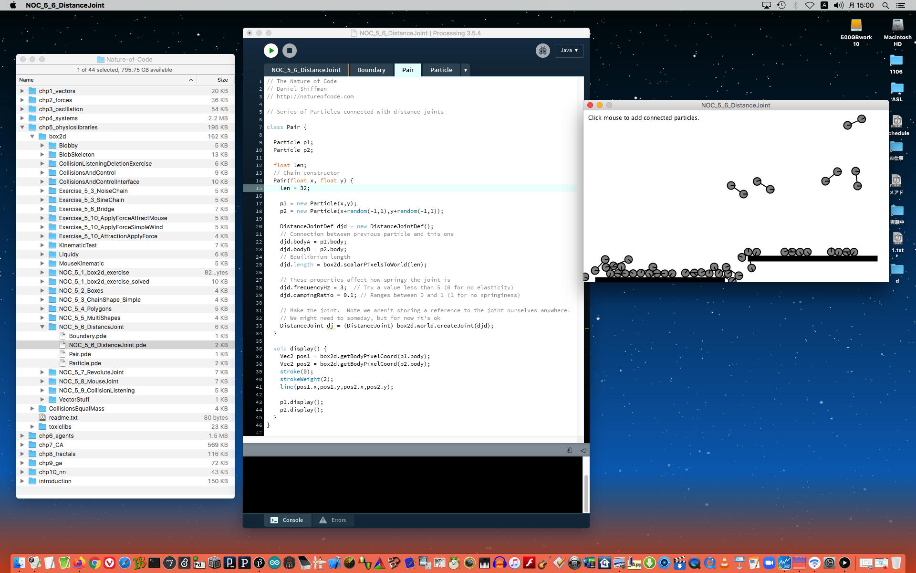Collapse the box2d folder

point(32,137)
